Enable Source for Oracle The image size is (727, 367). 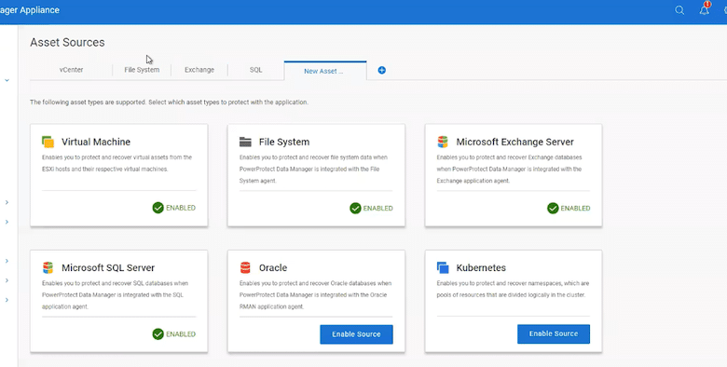click(356, 334)
